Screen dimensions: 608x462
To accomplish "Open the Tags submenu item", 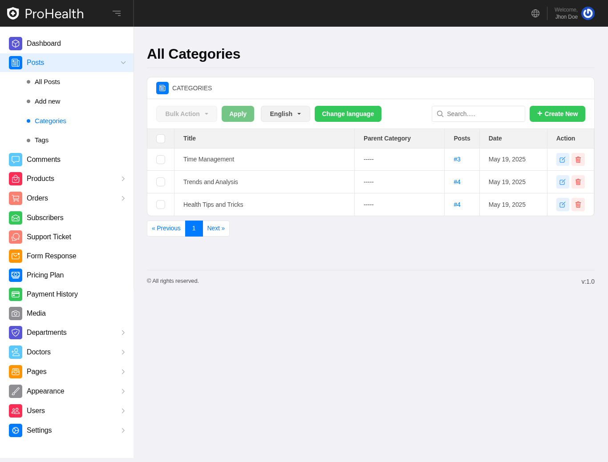I will tap(41, 140).
